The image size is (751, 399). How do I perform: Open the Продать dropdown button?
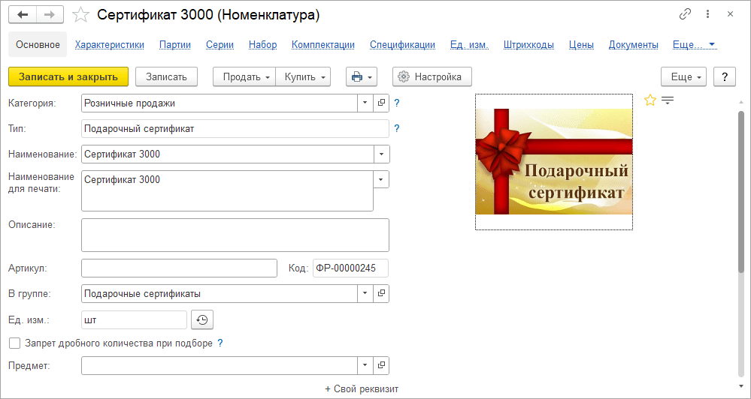coord(244,76)
